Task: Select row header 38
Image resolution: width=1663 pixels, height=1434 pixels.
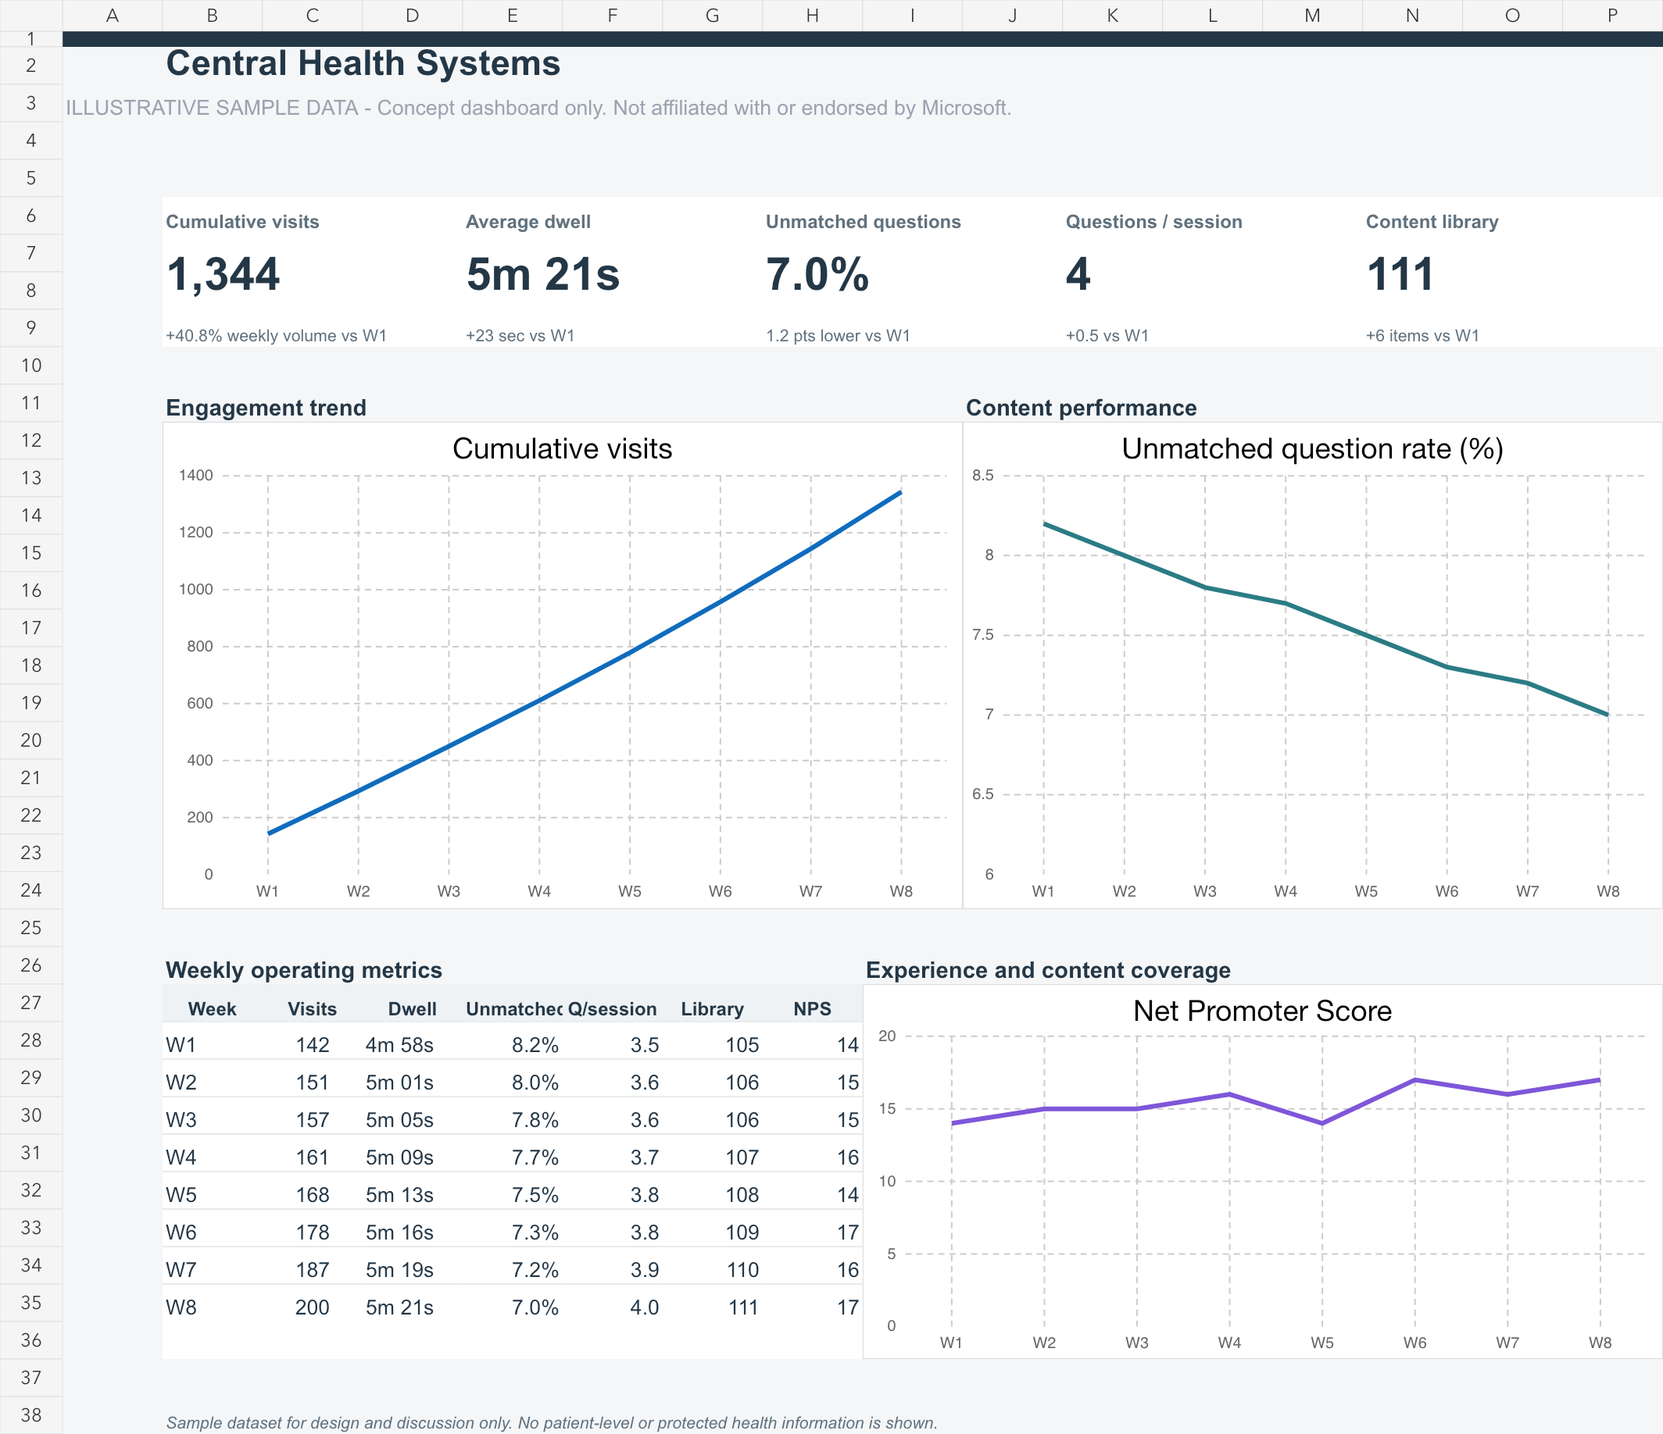Action: click(x=31, y=1414)
